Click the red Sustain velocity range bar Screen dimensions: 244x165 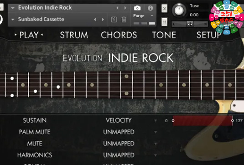click(202, 120)
